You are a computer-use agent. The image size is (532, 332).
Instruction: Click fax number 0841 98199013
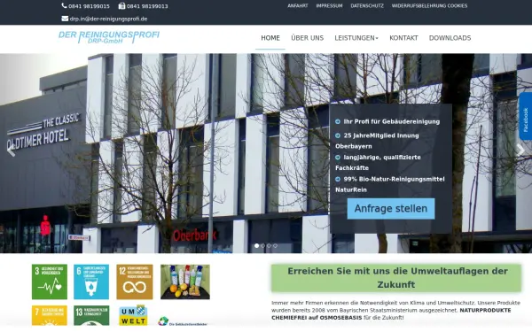(x=147, y=6)
